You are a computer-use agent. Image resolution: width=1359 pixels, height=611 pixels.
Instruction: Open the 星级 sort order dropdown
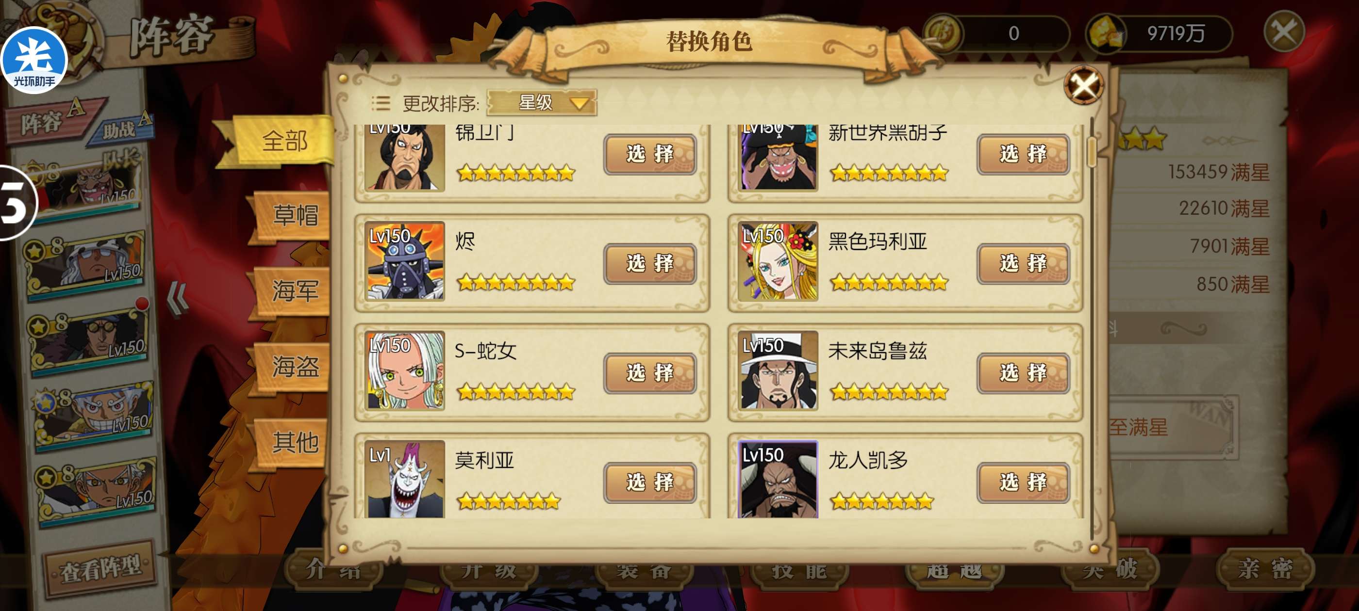click(542, 102)
